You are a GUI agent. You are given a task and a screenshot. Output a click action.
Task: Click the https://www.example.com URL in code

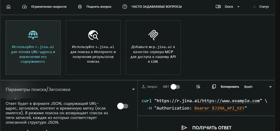pyautogui.click(x=231, y=101)
